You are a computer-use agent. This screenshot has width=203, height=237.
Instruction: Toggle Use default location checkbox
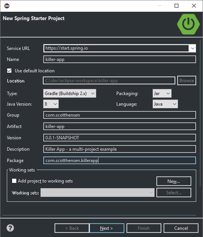tap(9, 70)
